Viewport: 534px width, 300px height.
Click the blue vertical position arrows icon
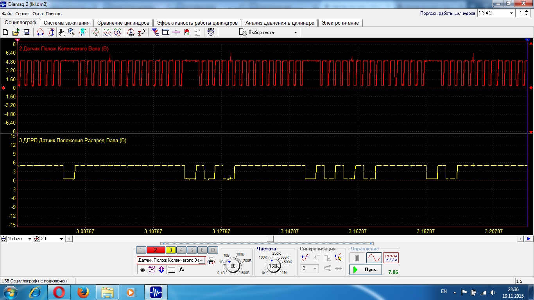161,270
